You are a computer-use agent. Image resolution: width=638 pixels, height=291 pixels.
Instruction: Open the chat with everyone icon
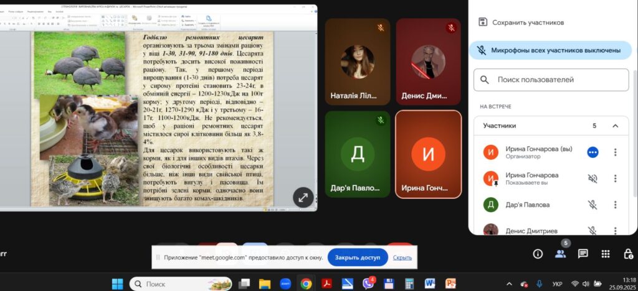pos(583,254)
